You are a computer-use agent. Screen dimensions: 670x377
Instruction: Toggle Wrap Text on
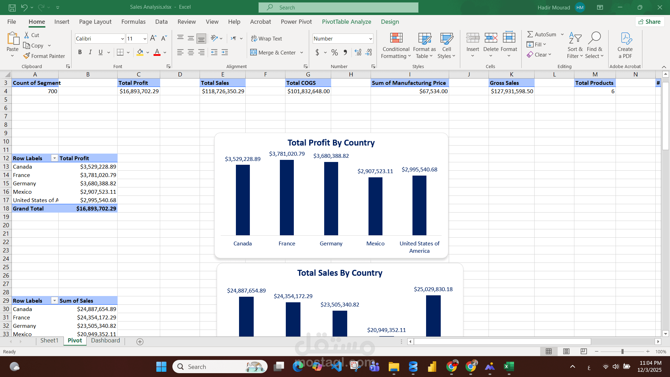pyautogui.click(x=267, y=38)
